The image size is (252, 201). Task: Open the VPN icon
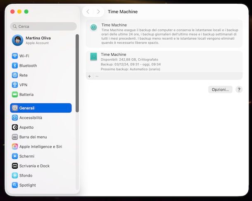coord(15,85)
